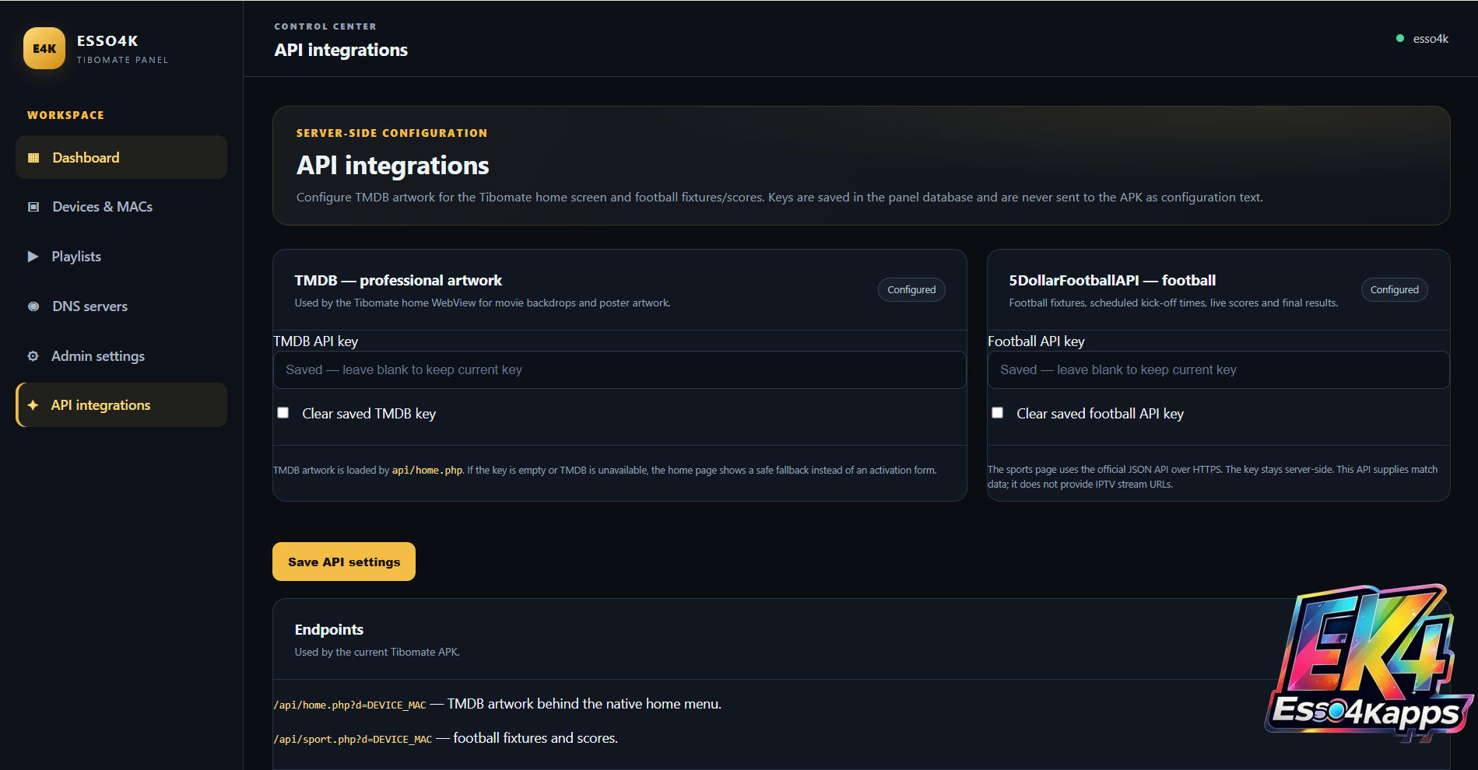Click the Devices & MACs sidebar icon
This screenshot has height=770, width=1478.
pyautogui.click(x=33, y=207)
